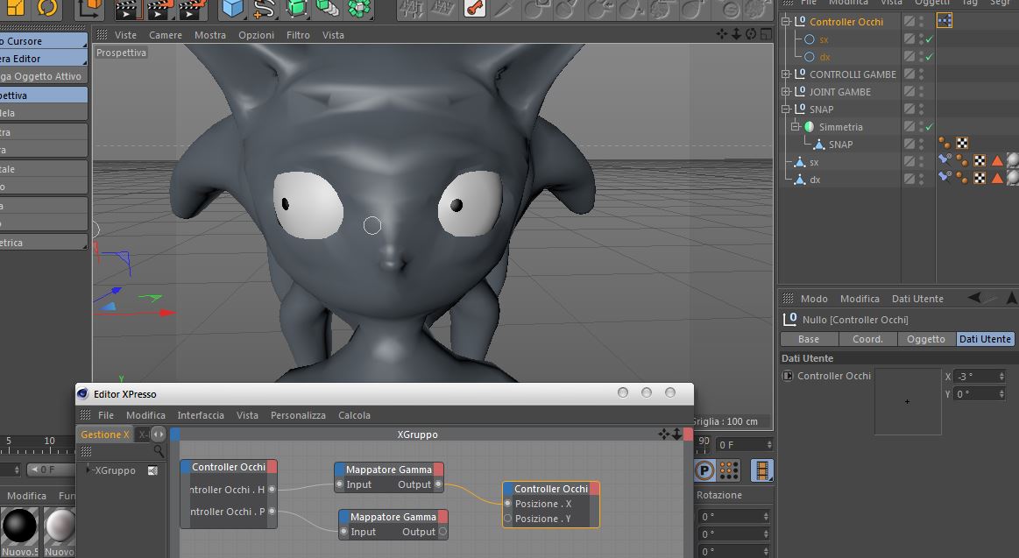The width and height of the screenshot is (1019, 558).
Task: Toggle the SNAP null's layer square
Action: coord(909,109)
